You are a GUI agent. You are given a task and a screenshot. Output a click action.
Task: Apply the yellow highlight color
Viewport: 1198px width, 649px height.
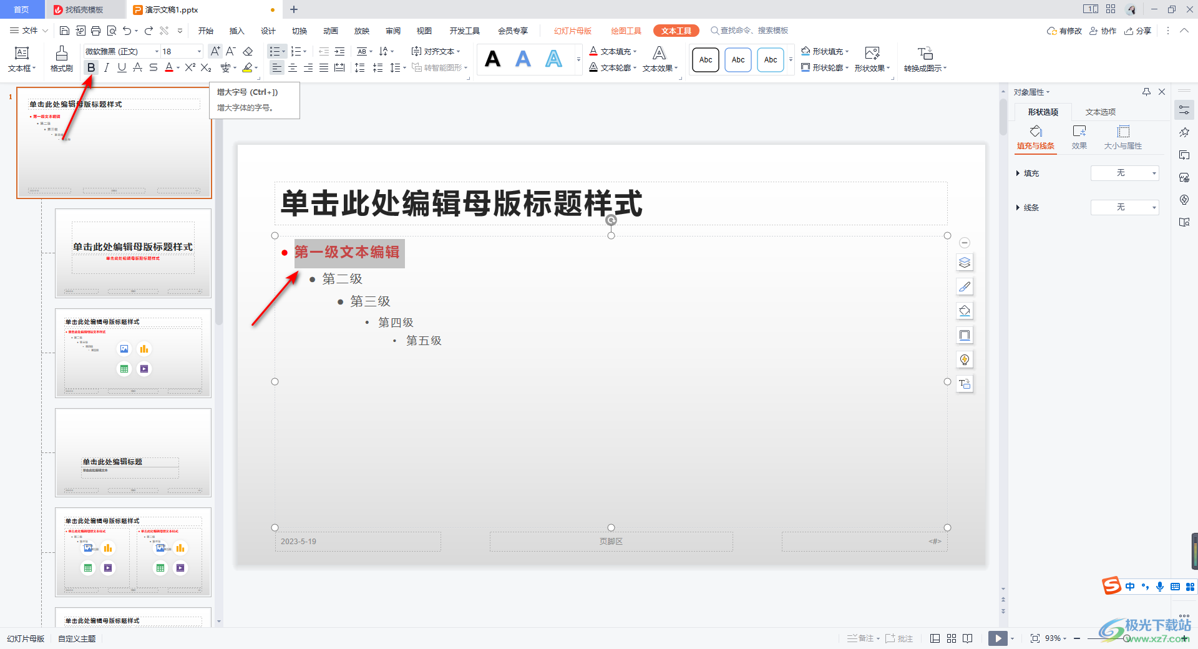(248, 67)
